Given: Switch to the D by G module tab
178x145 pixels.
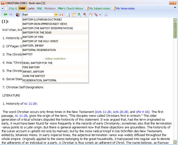Looking at the screenshot, I should click(x=13, y=9).
